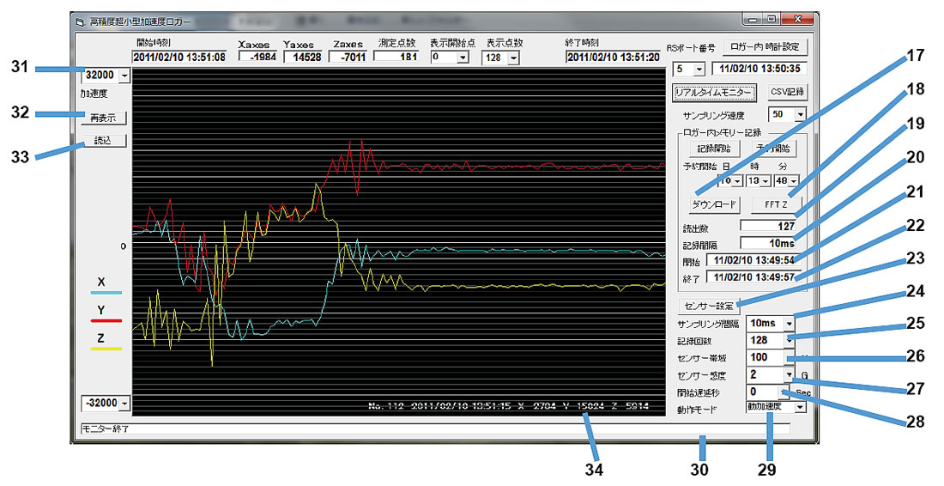Click the センサー帯域 input field
Image resolution: width=944 pixels, height=486 pixels.
pos(765,357)
